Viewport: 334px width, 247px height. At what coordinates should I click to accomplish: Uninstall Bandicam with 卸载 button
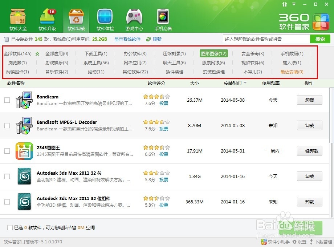310,100
